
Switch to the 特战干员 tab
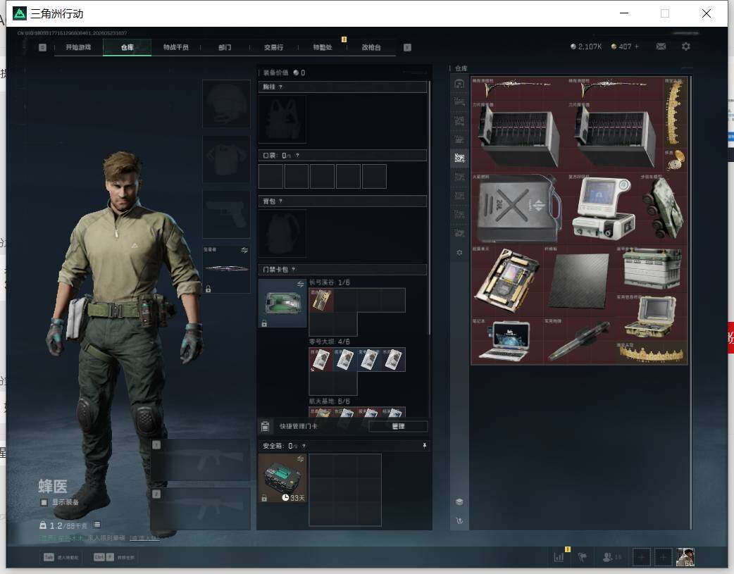[176, 47]
